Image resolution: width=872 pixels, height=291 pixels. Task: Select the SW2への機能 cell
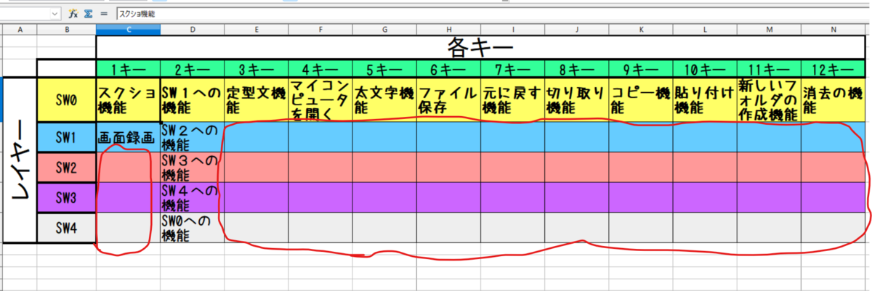click(x=193, y=136)
